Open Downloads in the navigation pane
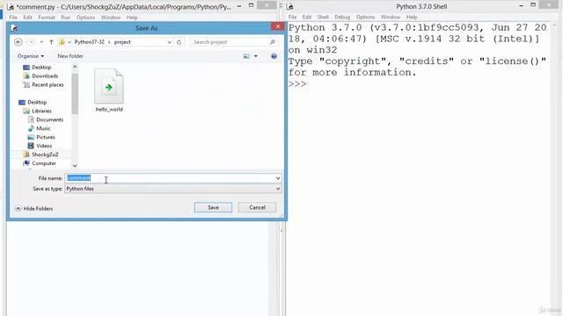This screenshot has height=316, width=563. click(x=40, y=76)
